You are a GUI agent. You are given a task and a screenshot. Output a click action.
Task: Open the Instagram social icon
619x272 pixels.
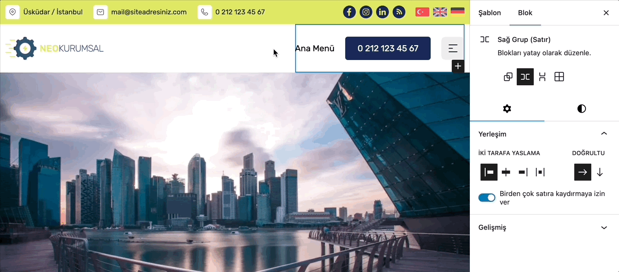(x=366, y=12)
